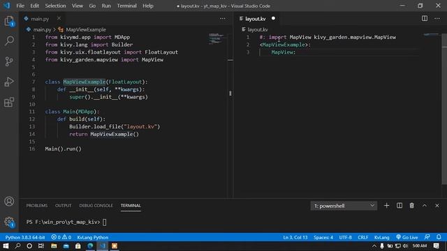Switch to the main.py tab
447x251 pixels.
coord(40,19)
